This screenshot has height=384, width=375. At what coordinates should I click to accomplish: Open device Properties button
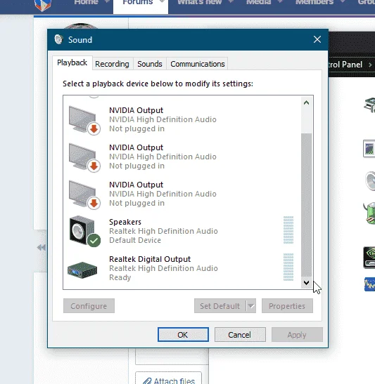(x=287, y=306)
